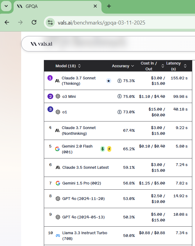Select Llama 3.3 Instruct Turbo (70B) name
This screenshot has height=246, width=195.
(x=85, y=236)
